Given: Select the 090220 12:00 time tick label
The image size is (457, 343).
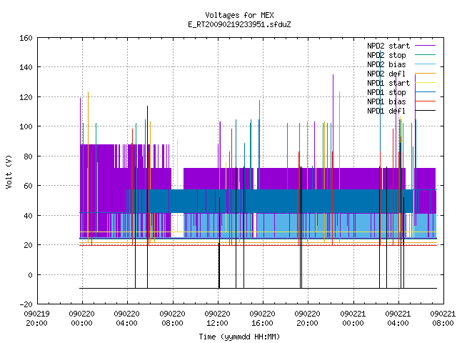Looking at the screenshot, I should (x=217, y=318).
